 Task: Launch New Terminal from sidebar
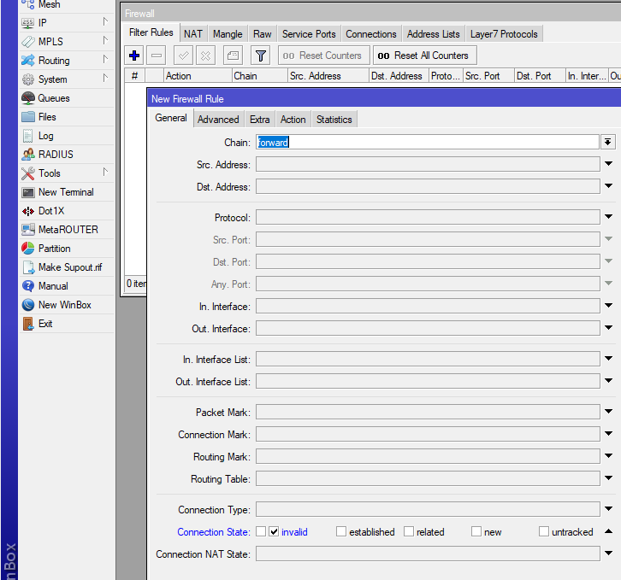pos(65,192)
